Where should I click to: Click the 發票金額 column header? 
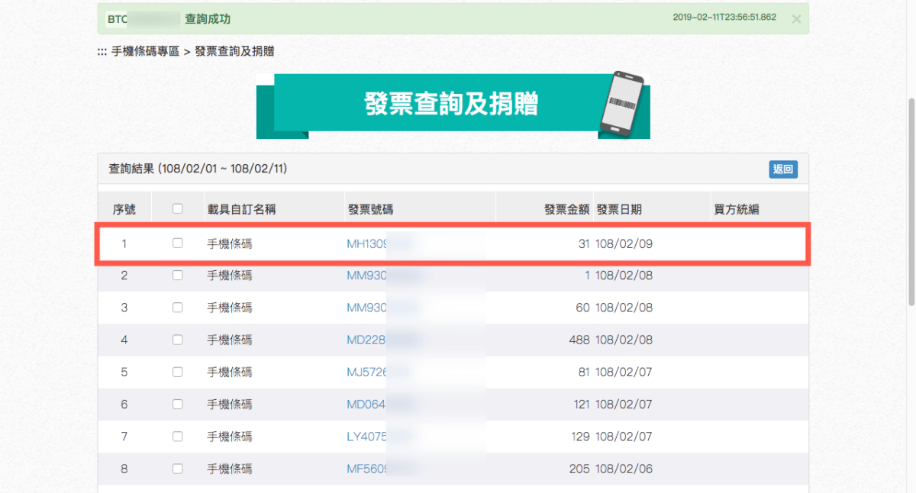566,210
